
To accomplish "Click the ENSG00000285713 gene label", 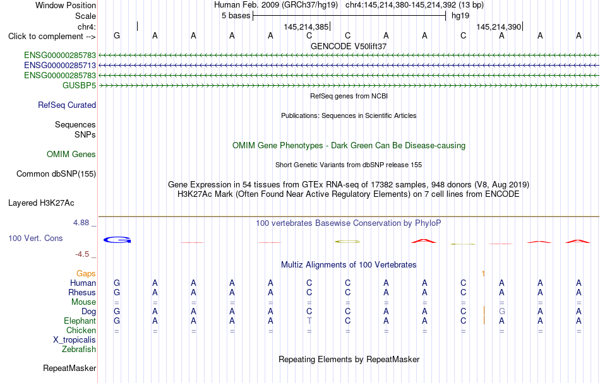I will pyautogui.click(x=60, y=66).
